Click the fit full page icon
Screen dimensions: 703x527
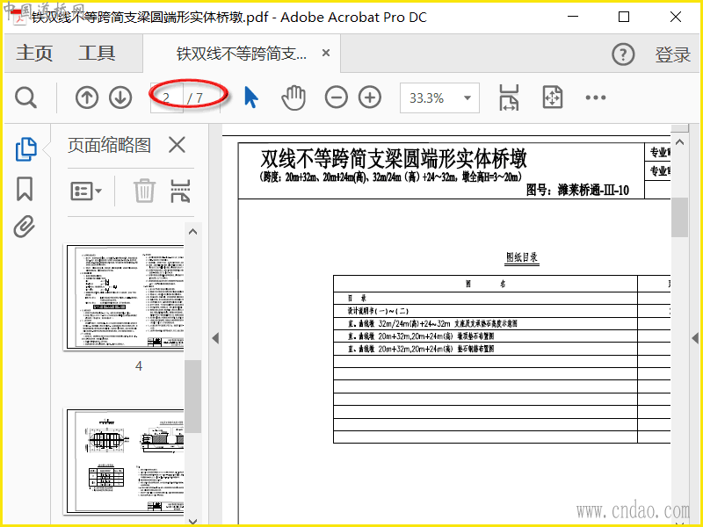[x=553, y=97]
